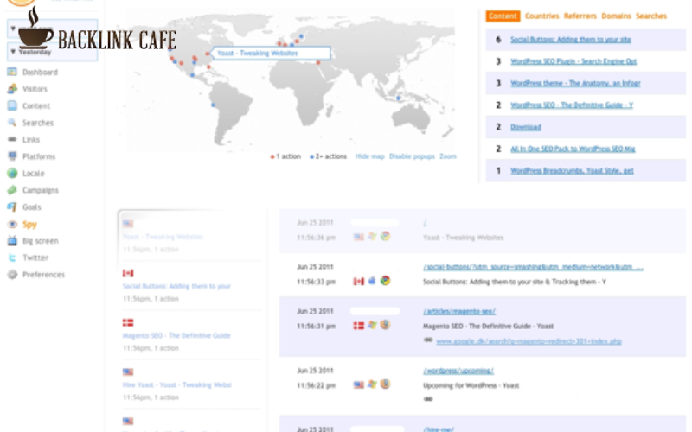
Task: Click Firefox icon in 11:56:31 log row
Action: click(x=385, y=325)
